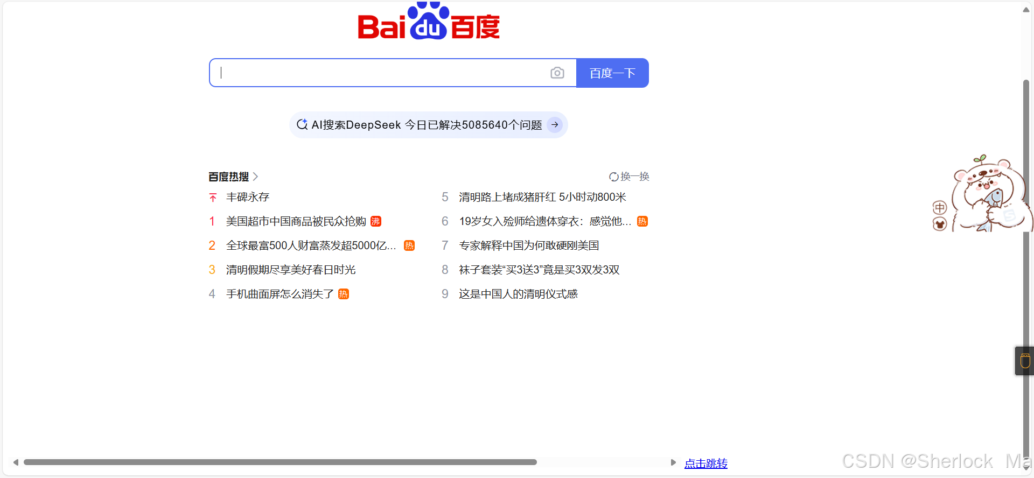Click the AI search sparkle icon
Screen dimensions: 1034x478
302,124
